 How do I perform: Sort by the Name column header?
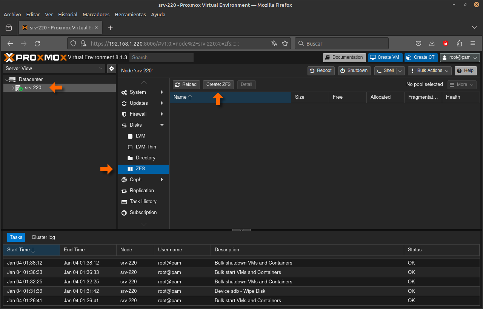click(230, 97)
